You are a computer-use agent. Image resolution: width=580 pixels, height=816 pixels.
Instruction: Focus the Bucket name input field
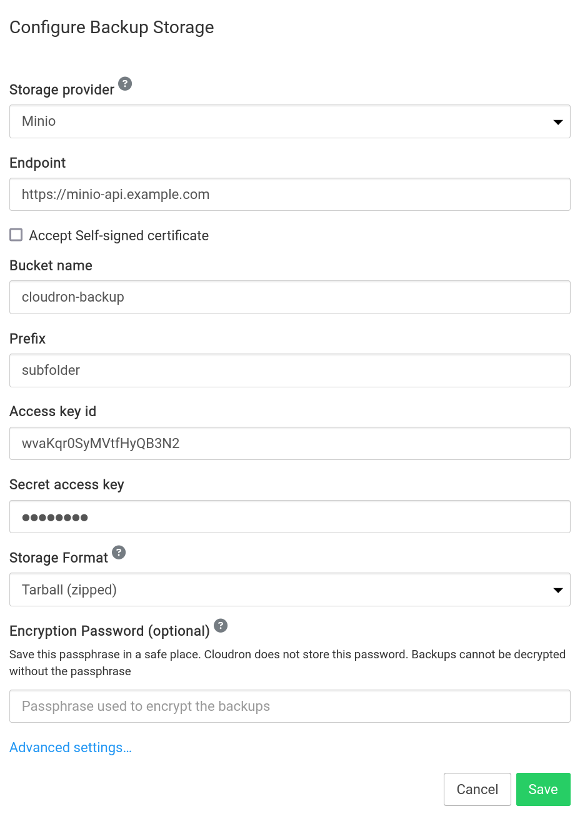click(x=289, y=297)
